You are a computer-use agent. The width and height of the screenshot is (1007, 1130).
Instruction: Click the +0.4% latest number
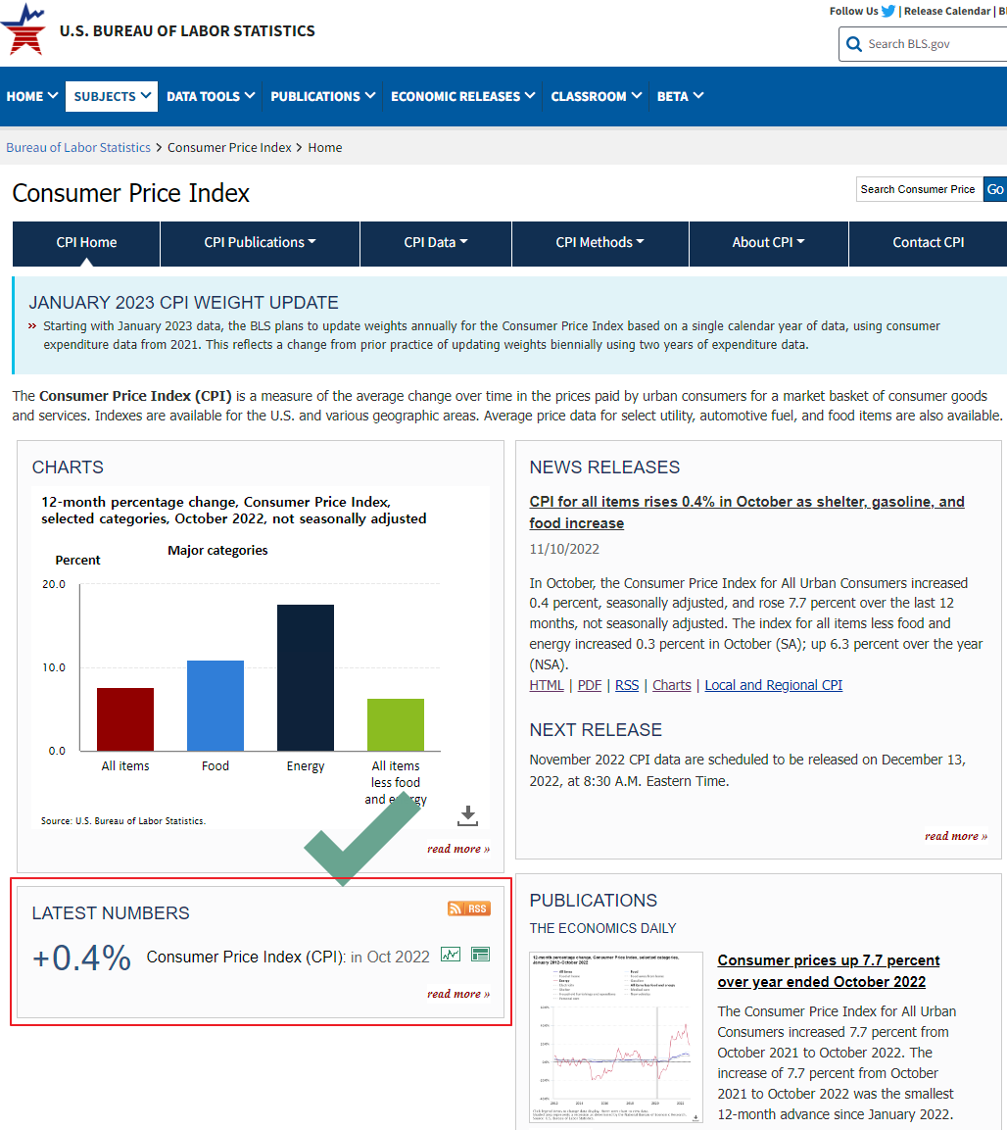coord(82,958)
